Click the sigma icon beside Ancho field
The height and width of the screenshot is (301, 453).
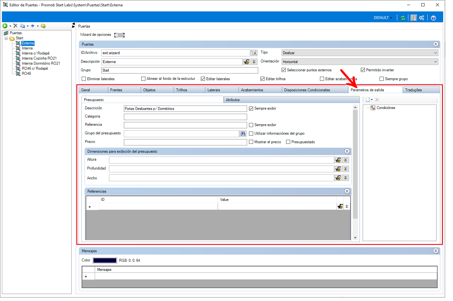346,178
